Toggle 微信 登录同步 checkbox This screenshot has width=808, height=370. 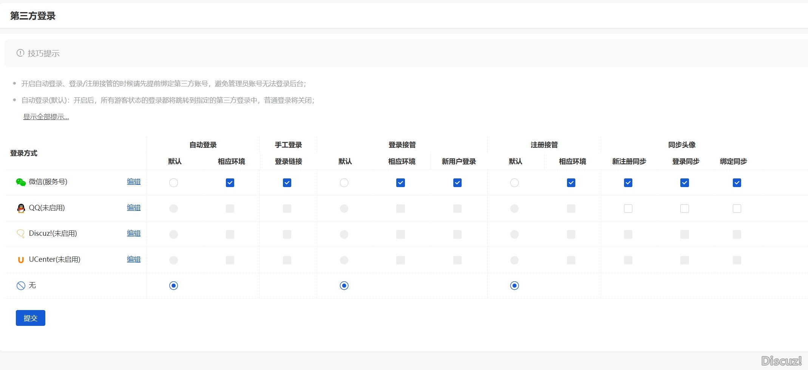(x=684, y=183)
